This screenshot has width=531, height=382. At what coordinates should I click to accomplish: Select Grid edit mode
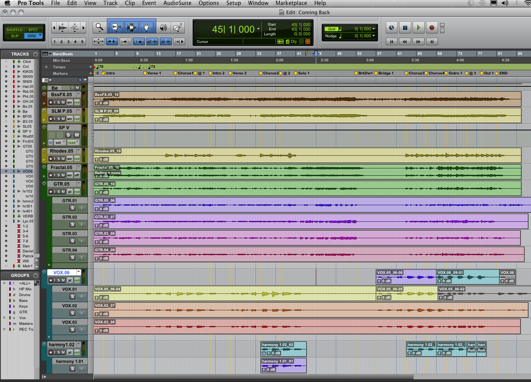point(33,36)
